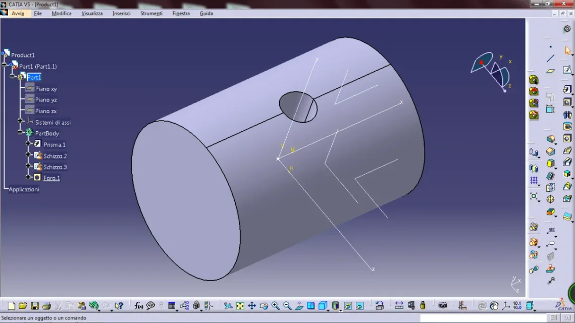This screenshot has width=575, height=323.
Task: Select Part1 (Part1.1) in the tree
Action: pyautogui.click(x=38, y=66)
